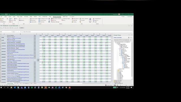This screenshot has width=181, height=102.
Task: Open the Help ribbon tab
Action: 50,17
